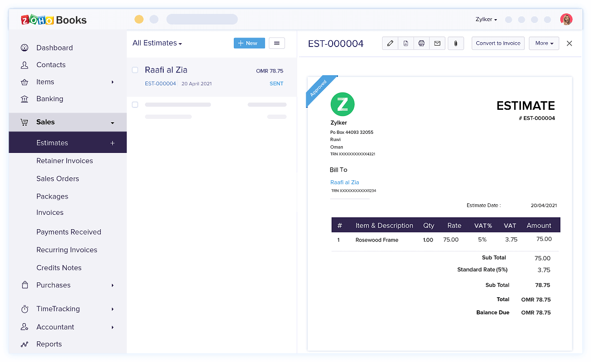Select the Raafi al Zia estimate row name
The width and height of the screenshot is (591, 362).
166,70
